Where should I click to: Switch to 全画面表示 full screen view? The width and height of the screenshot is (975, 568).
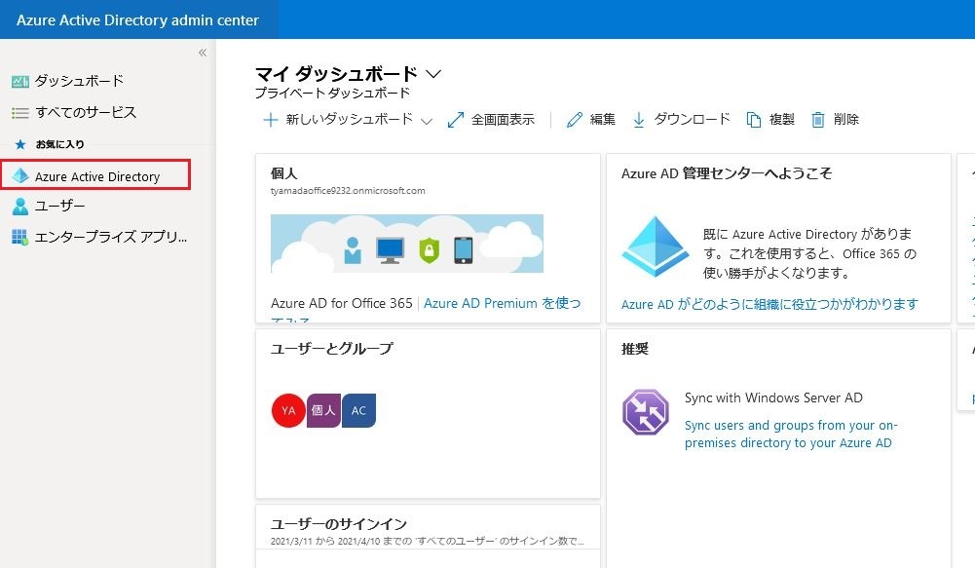tap(491, 120)
